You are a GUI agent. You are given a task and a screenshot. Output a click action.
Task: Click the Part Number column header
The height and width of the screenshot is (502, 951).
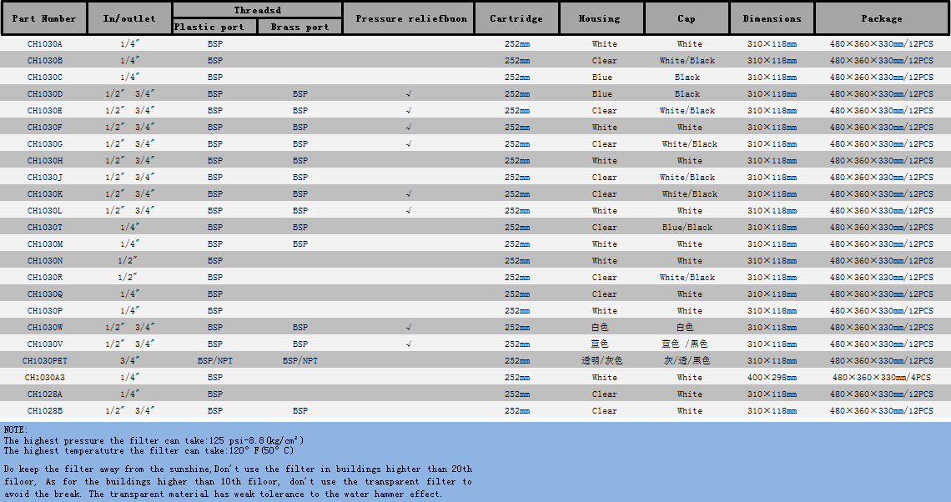click(44, 18)
